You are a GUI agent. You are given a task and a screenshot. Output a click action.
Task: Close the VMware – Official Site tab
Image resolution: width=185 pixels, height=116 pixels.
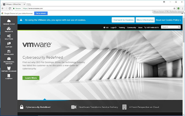[x=24, y=4]
